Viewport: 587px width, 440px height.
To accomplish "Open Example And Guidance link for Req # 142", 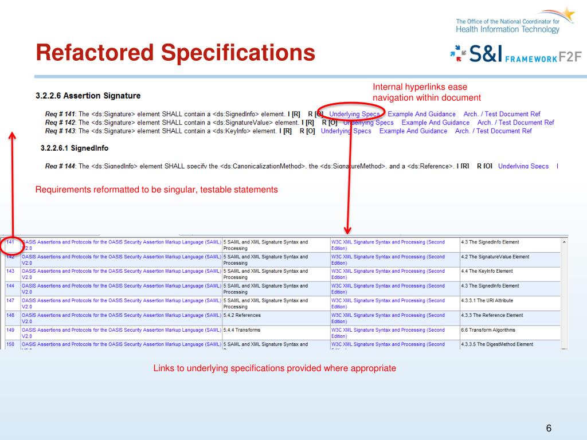I will point(436,123).
